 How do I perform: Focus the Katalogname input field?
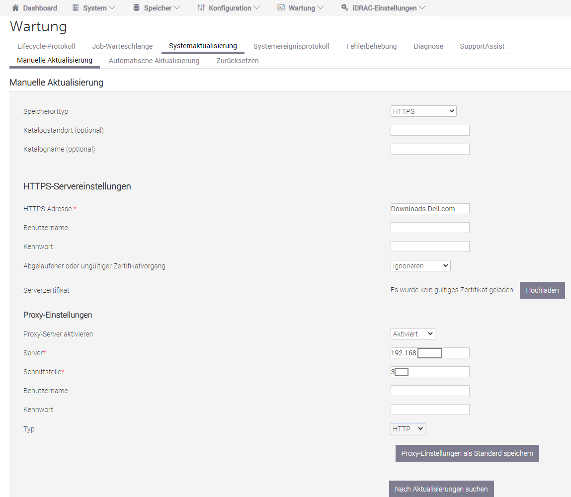(x=430, y=149)
